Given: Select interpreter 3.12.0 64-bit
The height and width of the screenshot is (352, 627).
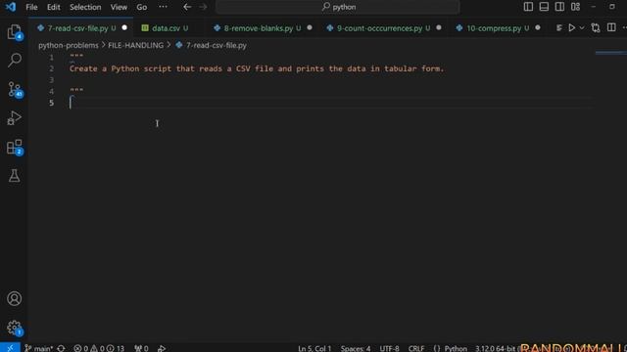Looking at the screenshot, I should pos(496,348).
